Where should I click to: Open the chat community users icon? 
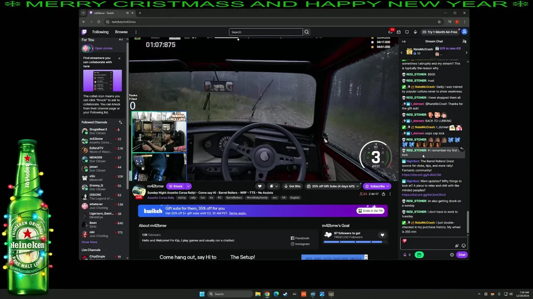pyautogui.click(x=464, y=42)
